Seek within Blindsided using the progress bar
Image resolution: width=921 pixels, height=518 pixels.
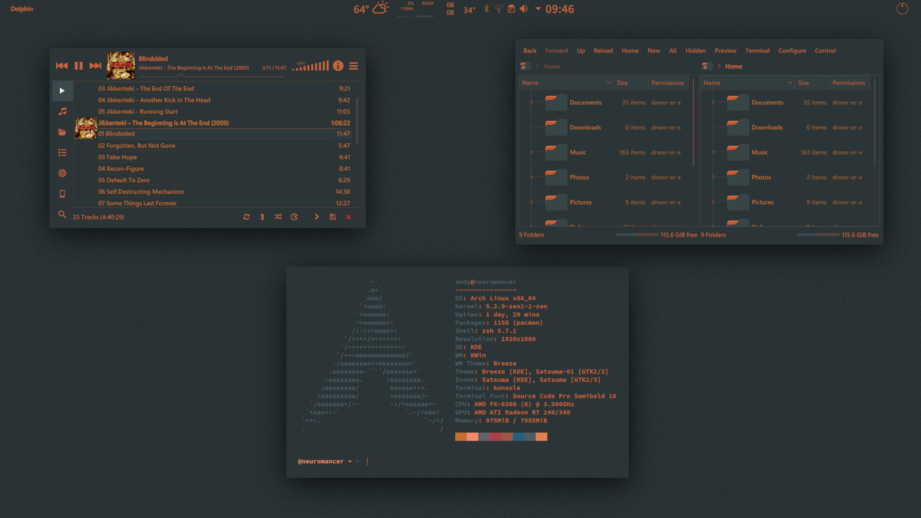(212, 77)
